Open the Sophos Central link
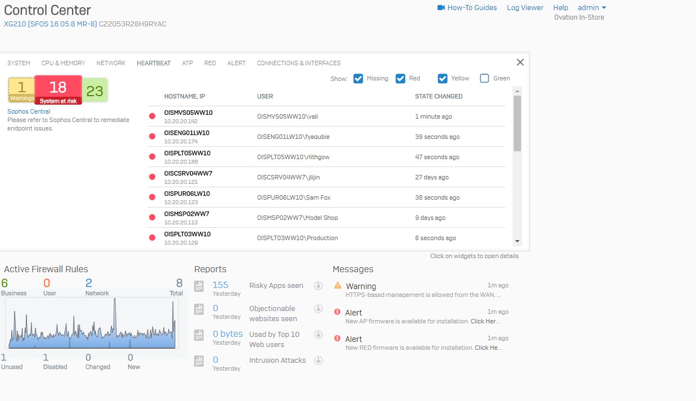This screenshot has width=696, height=401. point(29,111)
